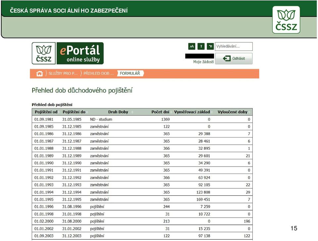The image size is (318, 241).
Task: Log out with the Odhlásit button
Action: pyautogui.click(x=234, y=59)
